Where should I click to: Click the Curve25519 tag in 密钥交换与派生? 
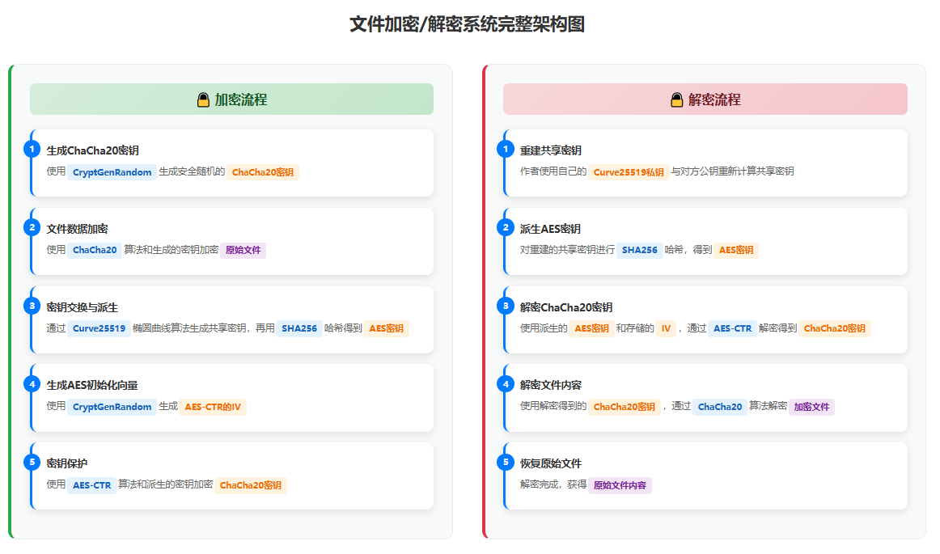99,328
